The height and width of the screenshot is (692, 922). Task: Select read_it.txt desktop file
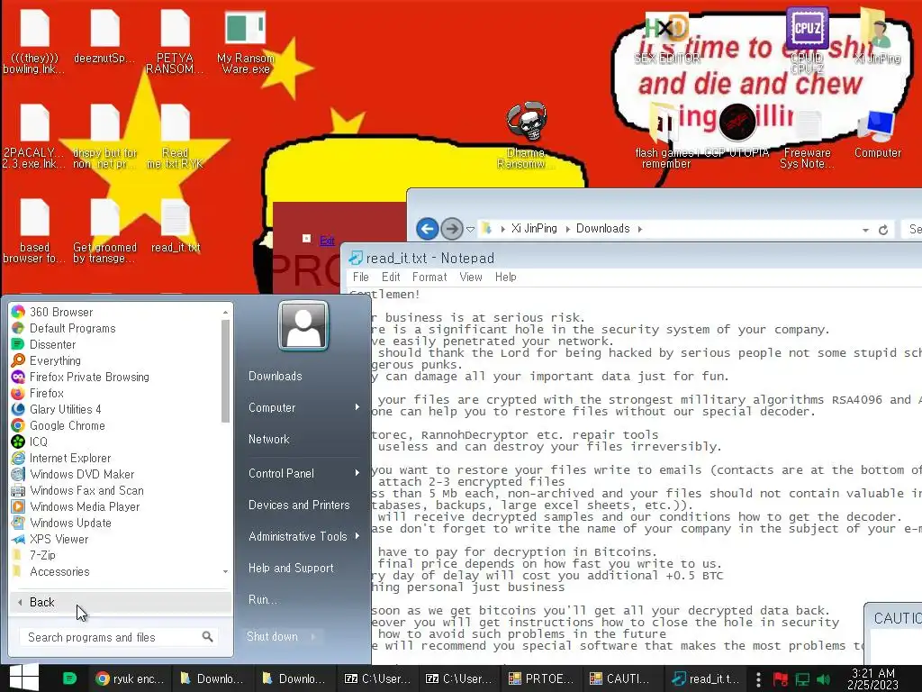coord(176,226)
